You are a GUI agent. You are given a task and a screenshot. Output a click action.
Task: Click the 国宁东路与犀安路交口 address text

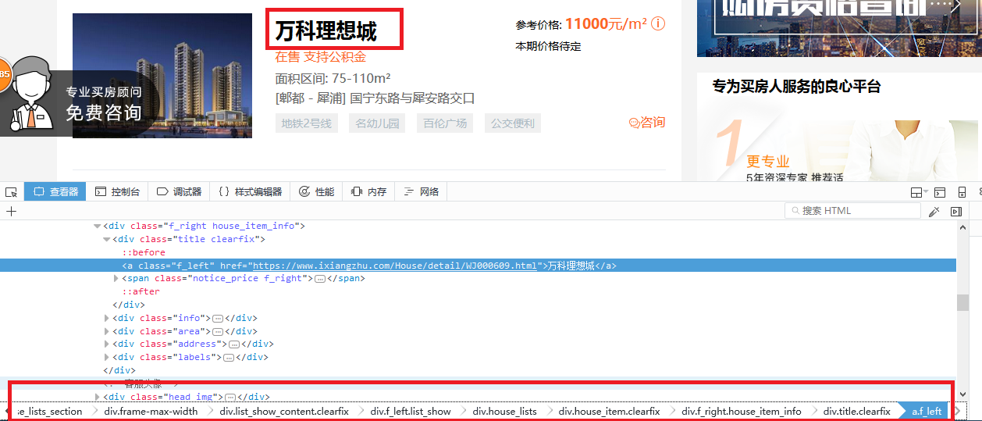(412, 98)
